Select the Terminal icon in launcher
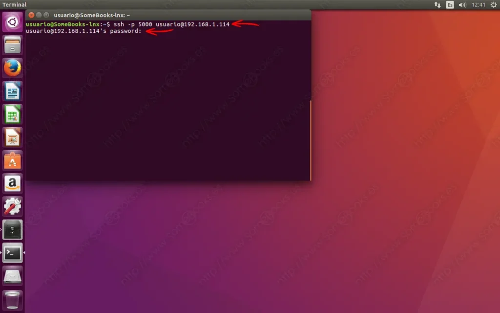500x313 pixels. 12,253
